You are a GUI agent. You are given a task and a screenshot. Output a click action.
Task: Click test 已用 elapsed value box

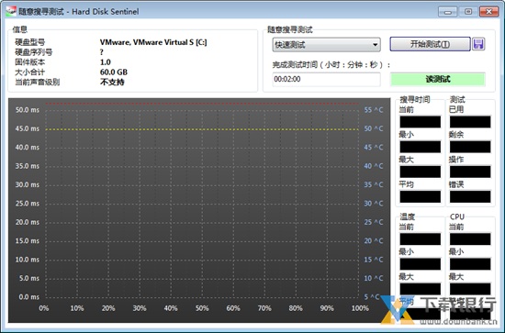pos(470,122)
